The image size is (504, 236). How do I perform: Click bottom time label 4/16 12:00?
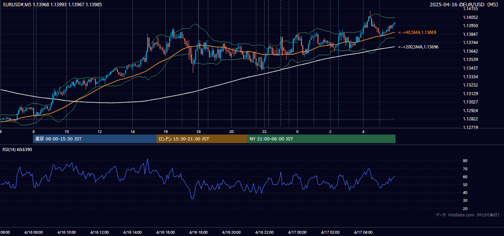click(x=99, y=232)
